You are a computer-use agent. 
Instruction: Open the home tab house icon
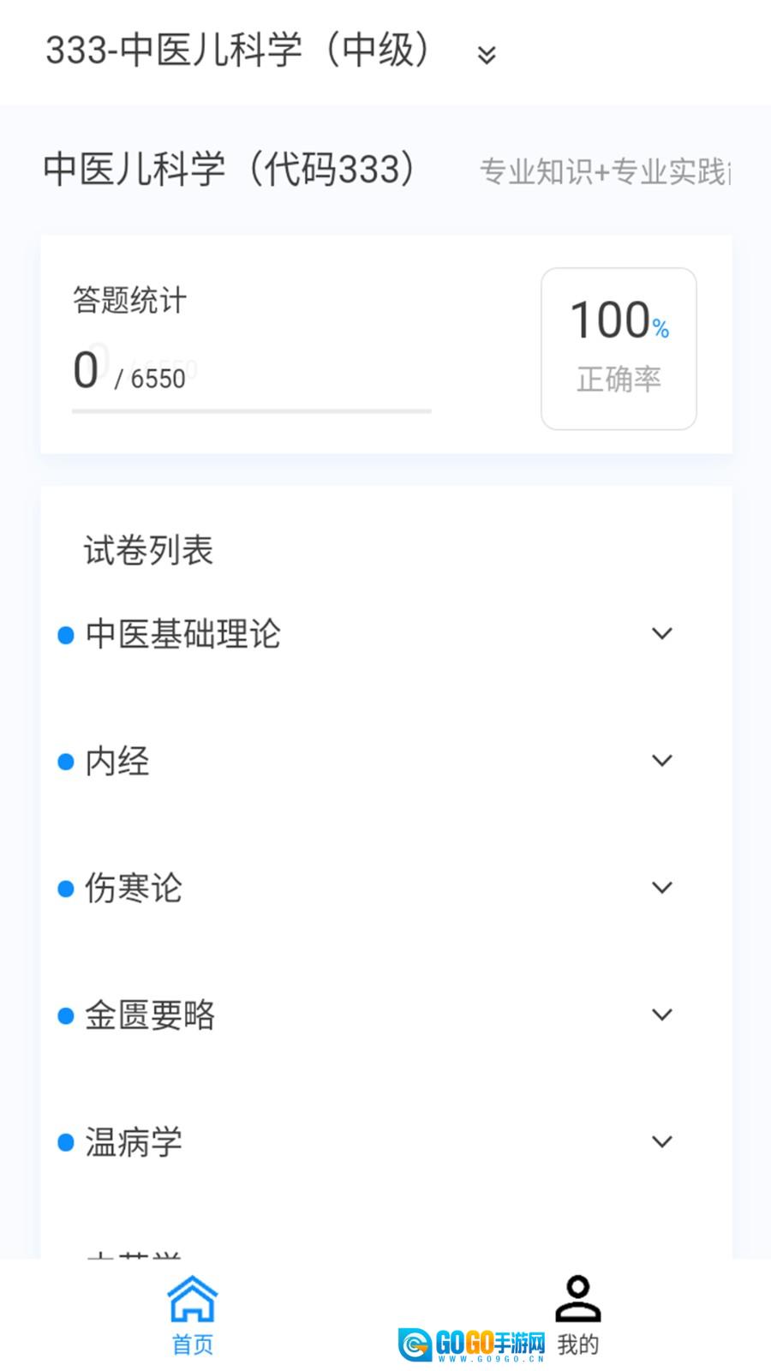pyautogui.click(x=193, y=1299)
